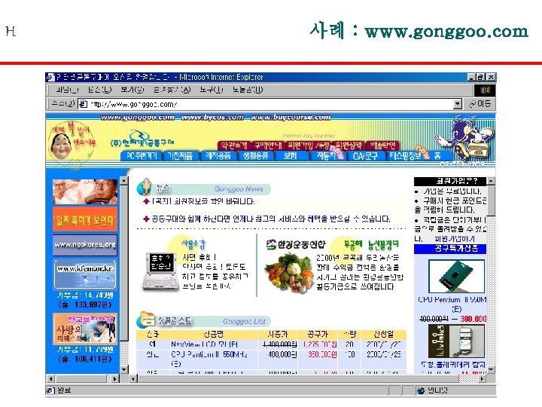Open the www.kfem.or.kr banner
The height and width of the screenshot is (407, 542).
click(x=85, y=274)
